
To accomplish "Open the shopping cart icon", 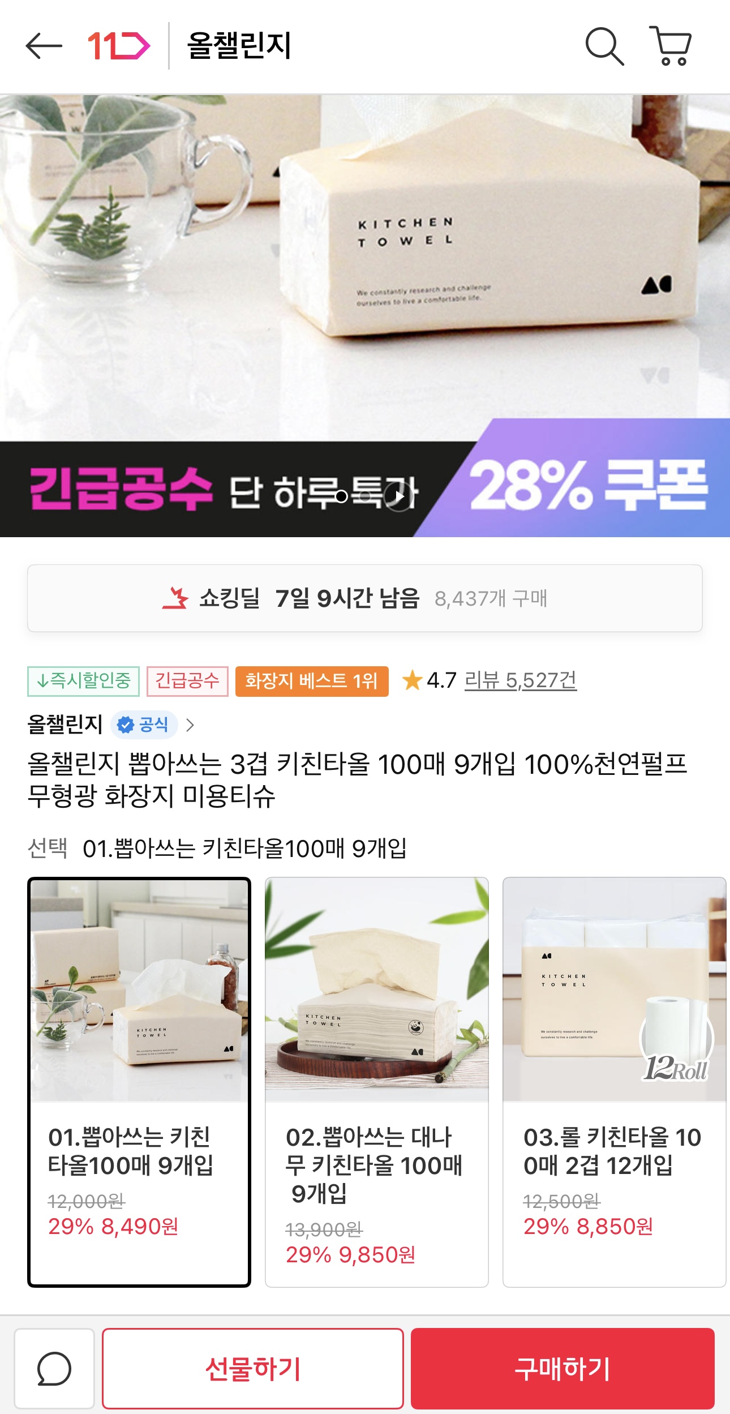I will [671, 46].
